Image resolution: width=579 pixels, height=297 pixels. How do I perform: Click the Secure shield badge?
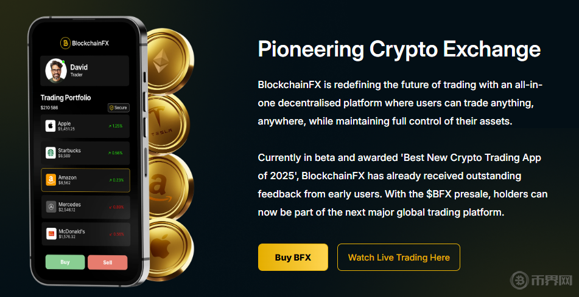[x=118, y=108]
